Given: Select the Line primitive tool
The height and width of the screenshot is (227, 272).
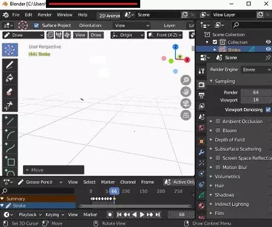Looking at the screenshot, I should click(x=10, y=121).
